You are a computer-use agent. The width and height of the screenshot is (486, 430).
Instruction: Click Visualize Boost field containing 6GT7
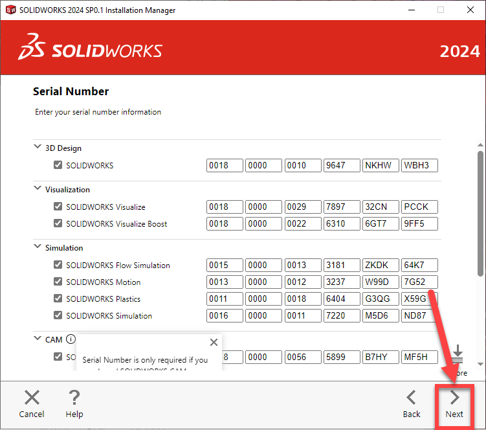(381, 223)
